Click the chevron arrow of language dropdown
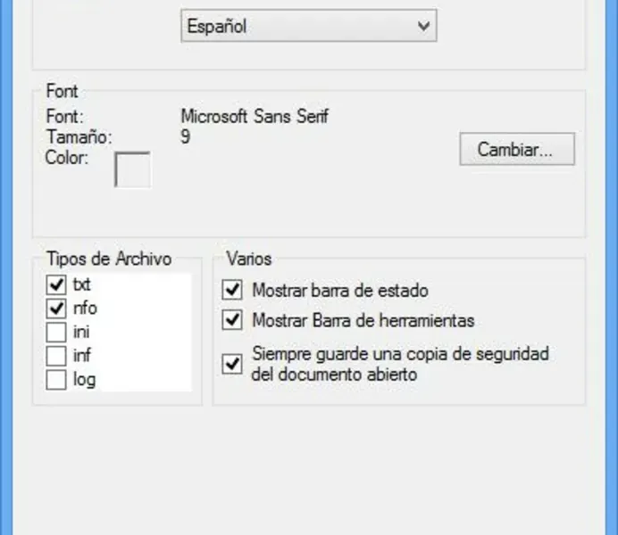 coord(424,27)
